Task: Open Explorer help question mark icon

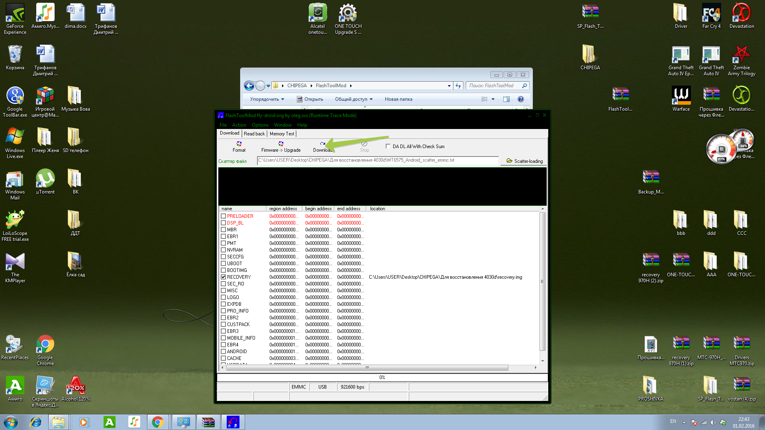Action: click(x=520, y=99)
